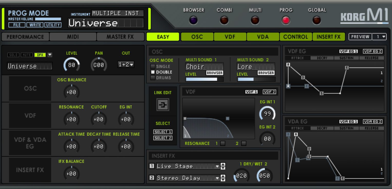Click the RESONANCE knob in VDF row

tap(71, 119)
